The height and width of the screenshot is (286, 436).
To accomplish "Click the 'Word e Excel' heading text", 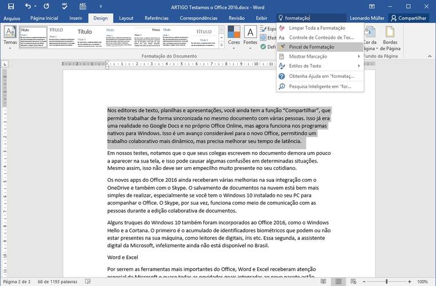I will (123, 257).
